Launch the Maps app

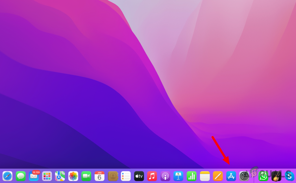[60, 176]
